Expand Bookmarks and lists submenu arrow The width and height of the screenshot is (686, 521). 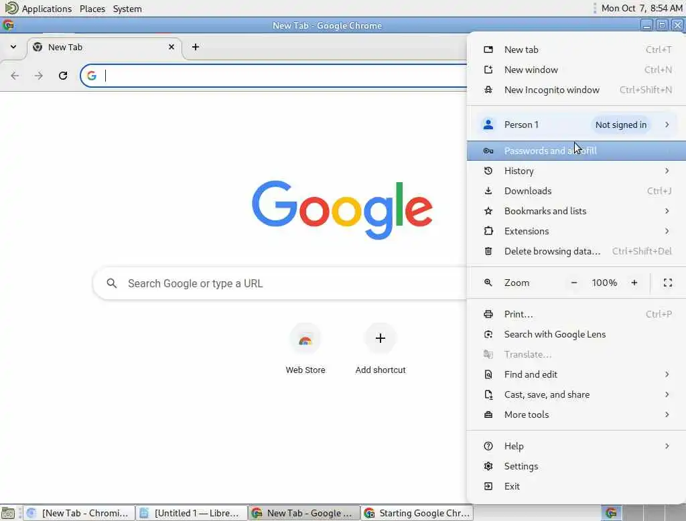tap(667, 211)
